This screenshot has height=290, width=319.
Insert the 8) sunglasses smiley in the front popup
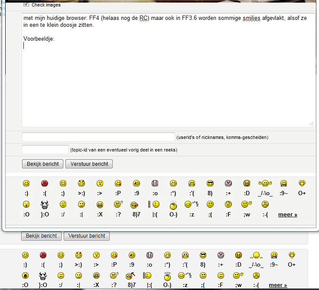pyautogui.click(x=210, y=184)
